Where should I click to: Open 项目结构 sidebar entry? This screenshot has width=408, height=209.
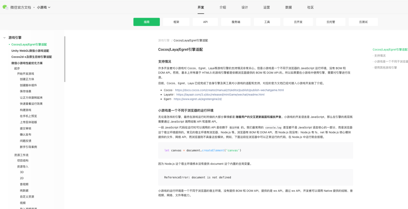click(23, 161)
